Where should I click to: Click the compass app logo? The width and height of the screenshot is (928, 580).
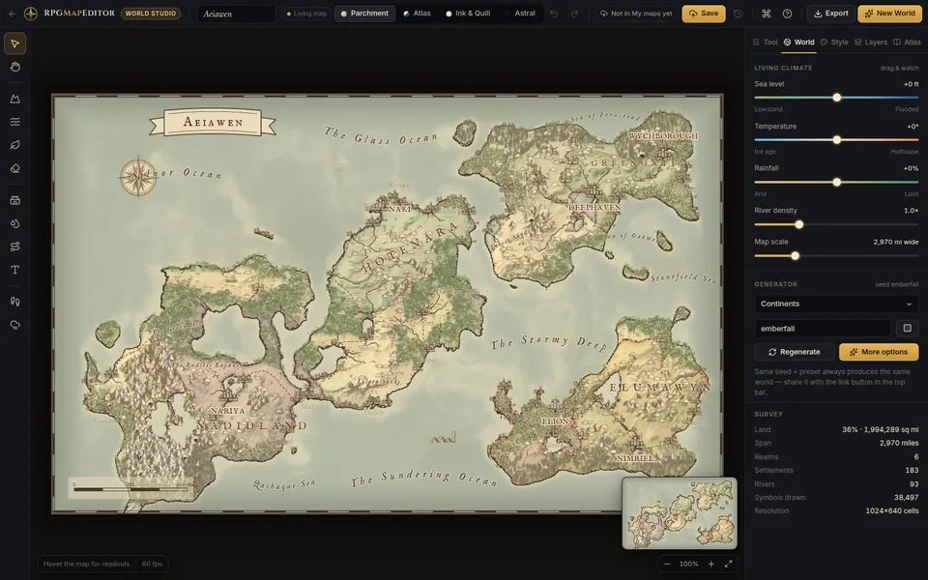click(31, 14)
